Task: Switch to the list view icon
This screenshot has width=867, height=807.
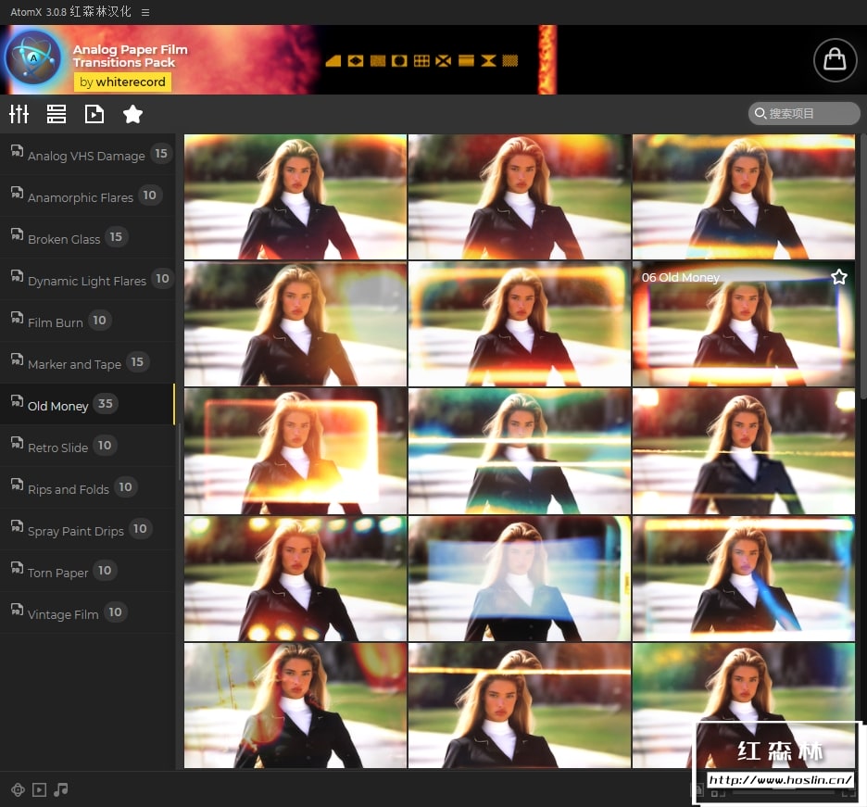Action: (x=57, y=114)
